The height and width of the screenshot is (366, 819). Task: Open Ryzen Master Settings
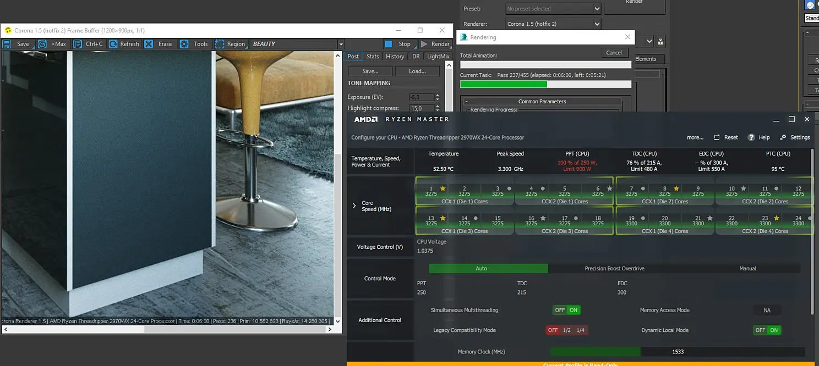(795, 137)
